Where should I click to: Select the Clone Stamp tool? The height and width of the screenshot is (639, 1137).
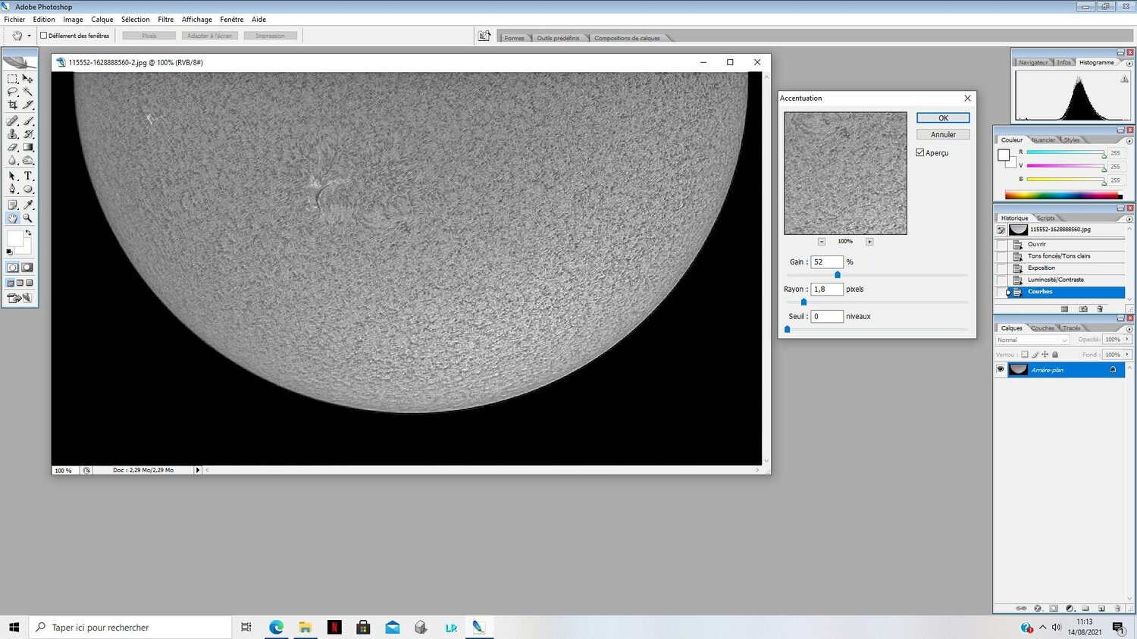pyautogui.click(x=12, y=134)
